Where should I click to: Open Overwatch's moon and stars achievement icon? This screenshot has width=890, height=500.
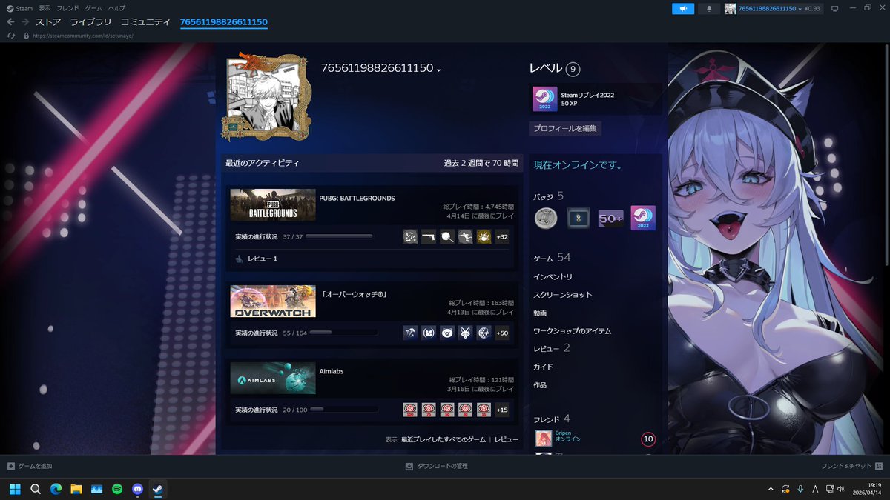[x=484, y=333]
